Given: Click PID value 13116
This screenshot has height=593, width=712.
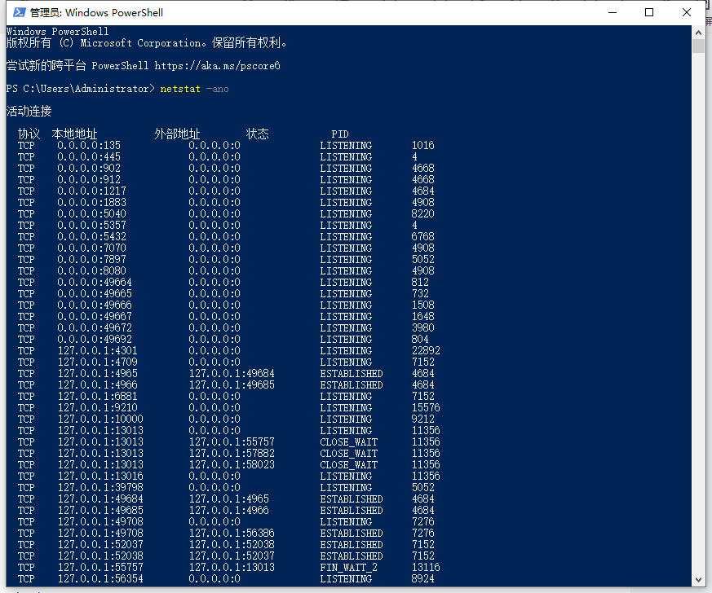Looking at the screenshot, I should tap(426, 567).
